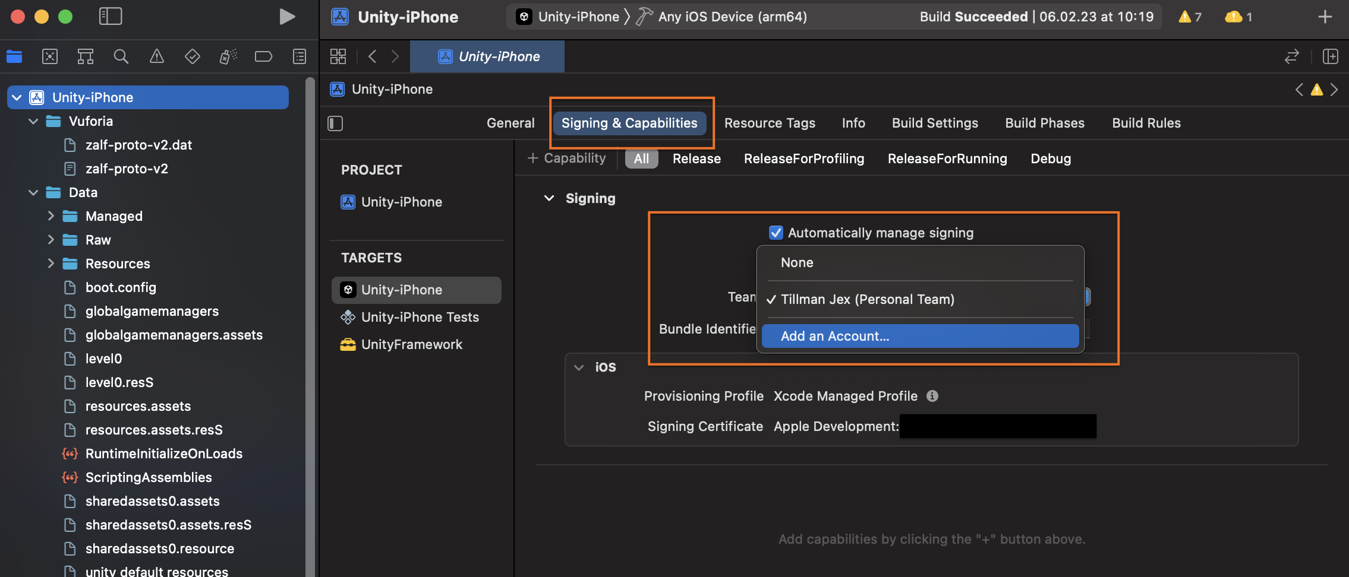The image size is (1349, 577).
Task: Click the related items grid icon
Action: click(338, 56)
